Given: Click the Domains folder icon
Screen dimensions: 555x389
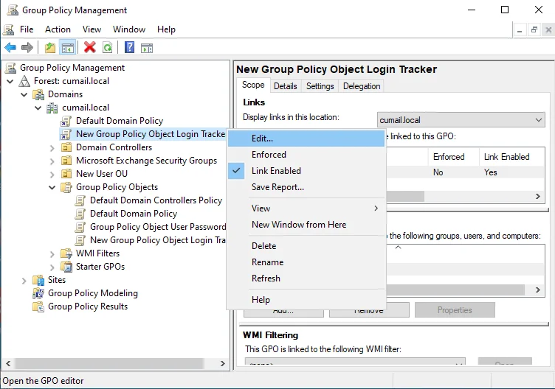Looking at the screenshot, I should point(38,94).
